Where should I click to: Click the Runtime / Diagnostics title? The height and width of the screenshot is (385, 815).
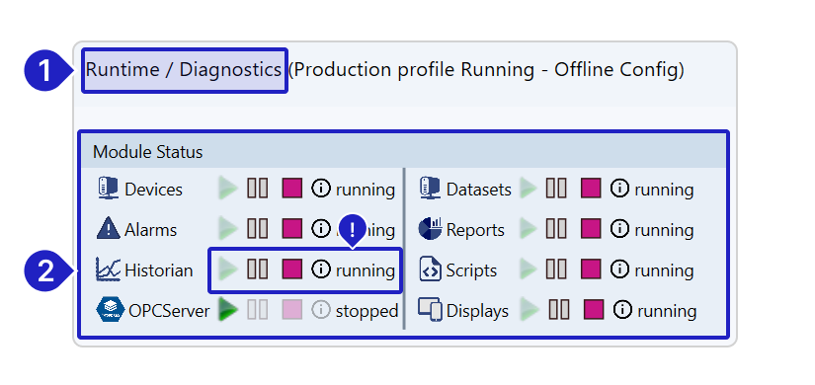(x=184, y=70)
